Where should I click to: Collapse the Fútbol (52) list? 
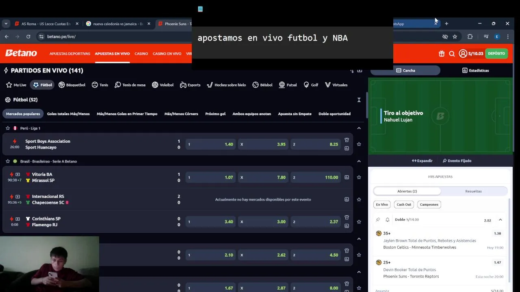click(359, 100)
